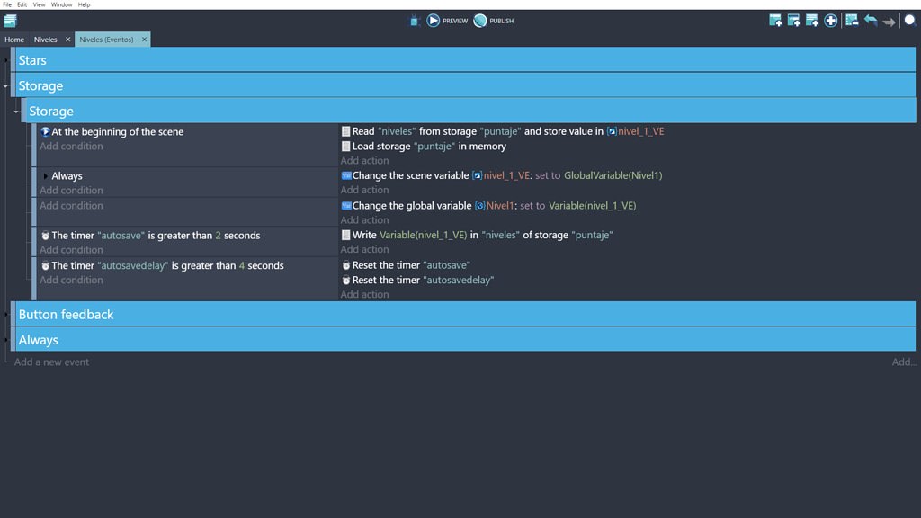The height and width of the screenshot is (518, 921).
Task: Collapse the Storage event group header
Action: click(4, 85)
